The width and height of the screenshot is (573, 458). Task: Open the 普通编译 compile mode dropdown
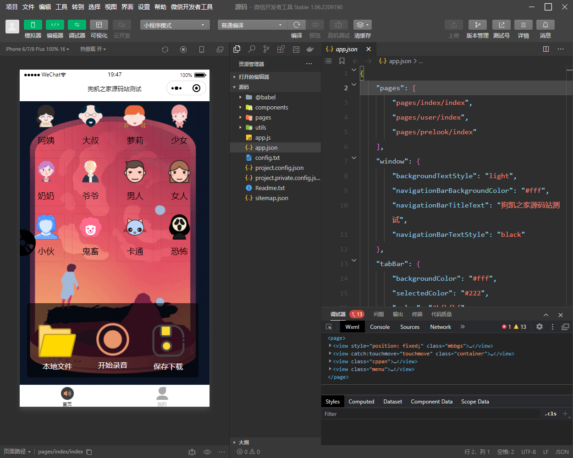(x=252, y=25)
